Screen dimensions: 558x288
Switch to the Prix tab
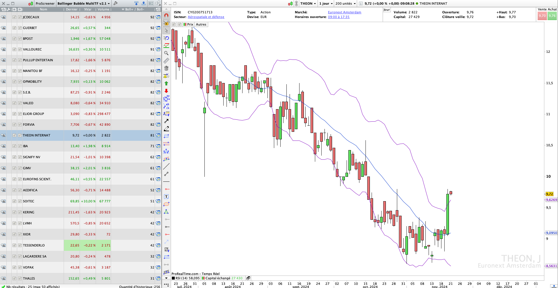pos(188,24)
